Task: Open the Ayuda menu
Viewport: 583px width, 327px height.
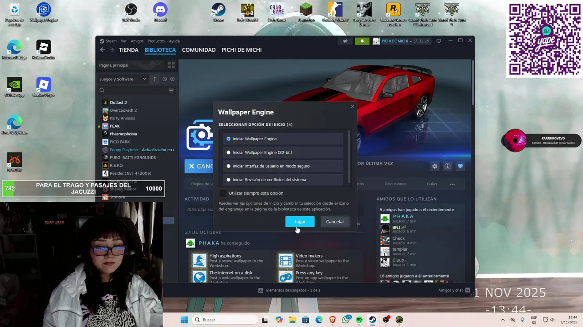Action: [174, 41]
